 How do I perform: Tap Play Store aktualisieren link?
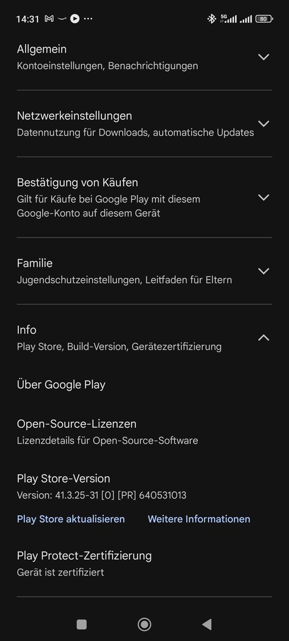tap(71, 519)
